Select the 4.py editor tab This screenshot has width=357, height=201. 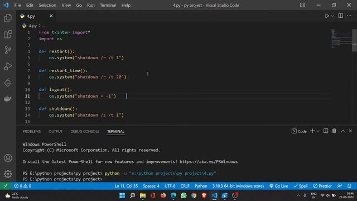pos(36,16)
